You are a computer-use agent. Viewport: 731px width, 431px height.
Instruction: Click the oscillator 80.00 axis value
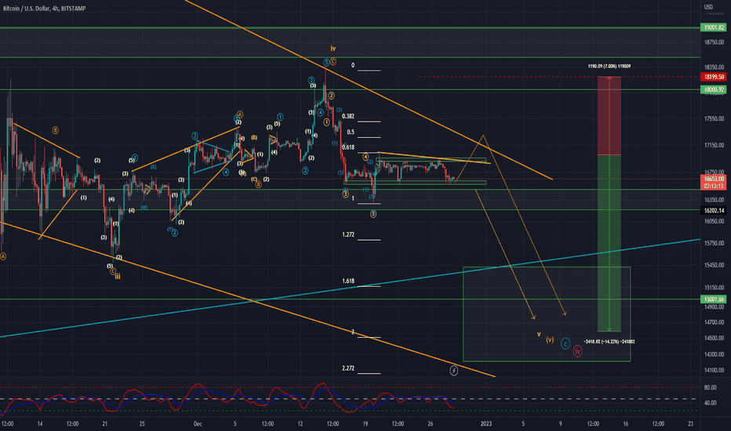click(710, 388)
